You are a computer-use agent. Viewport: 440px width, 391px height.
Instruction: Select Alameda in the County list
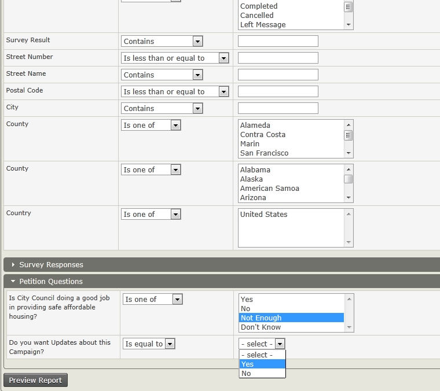255,125
